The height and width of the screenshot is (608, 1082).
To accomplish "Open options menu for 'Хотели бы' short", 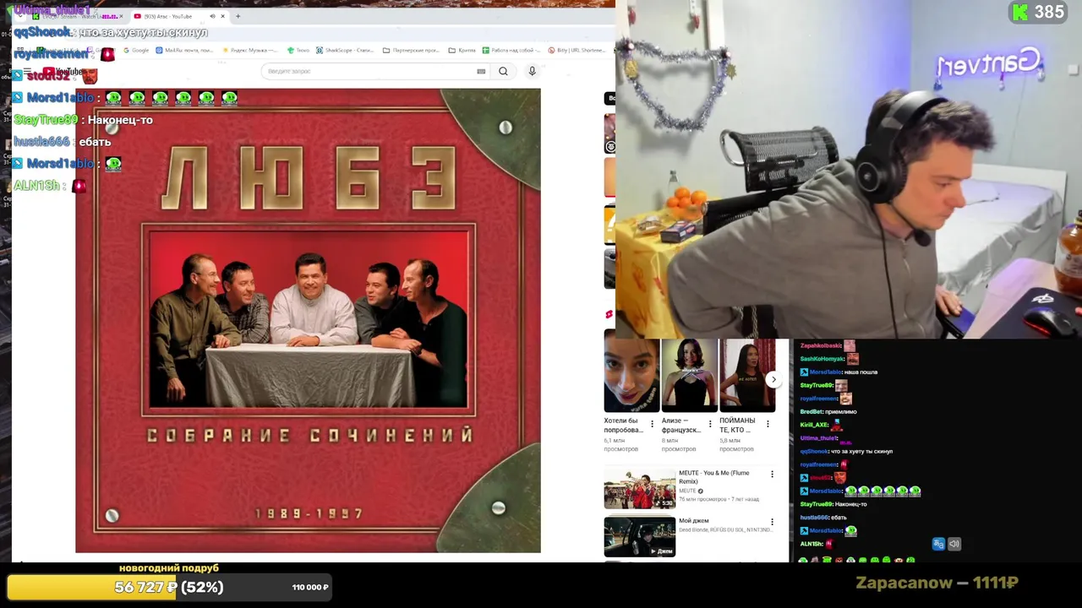I will click(x=652, y=424).
